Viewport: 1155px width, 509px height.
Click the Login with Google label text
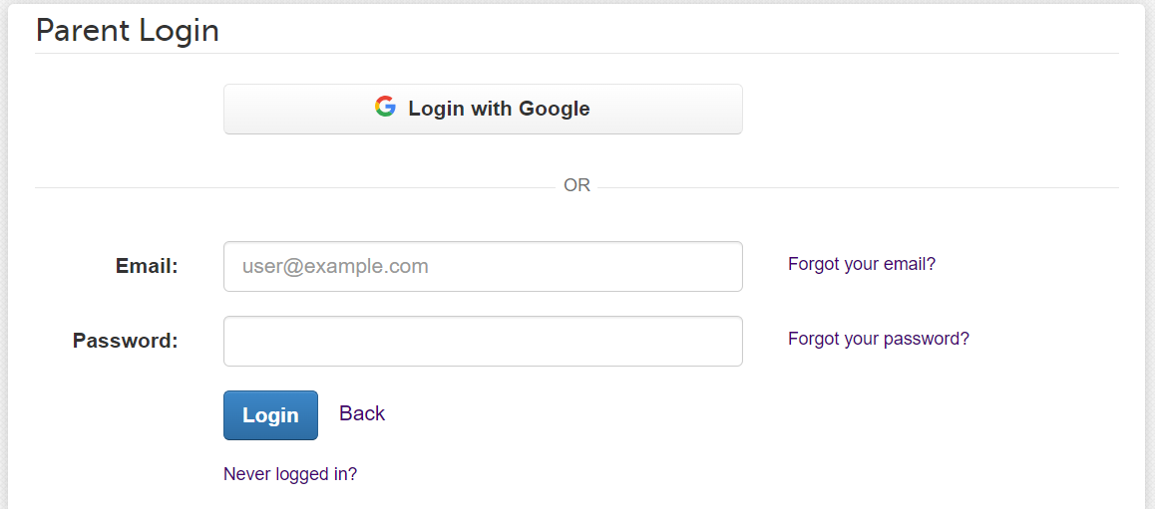(499, 109)
